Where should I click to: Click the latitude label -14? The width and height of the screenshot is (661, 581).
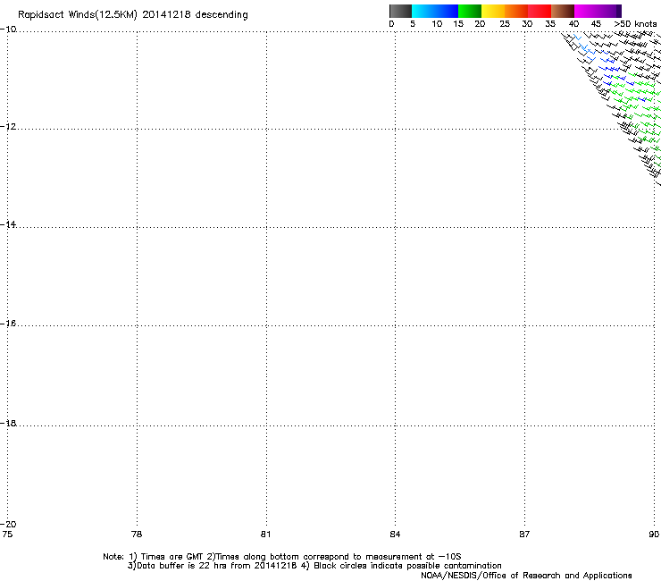click(8, 224)
